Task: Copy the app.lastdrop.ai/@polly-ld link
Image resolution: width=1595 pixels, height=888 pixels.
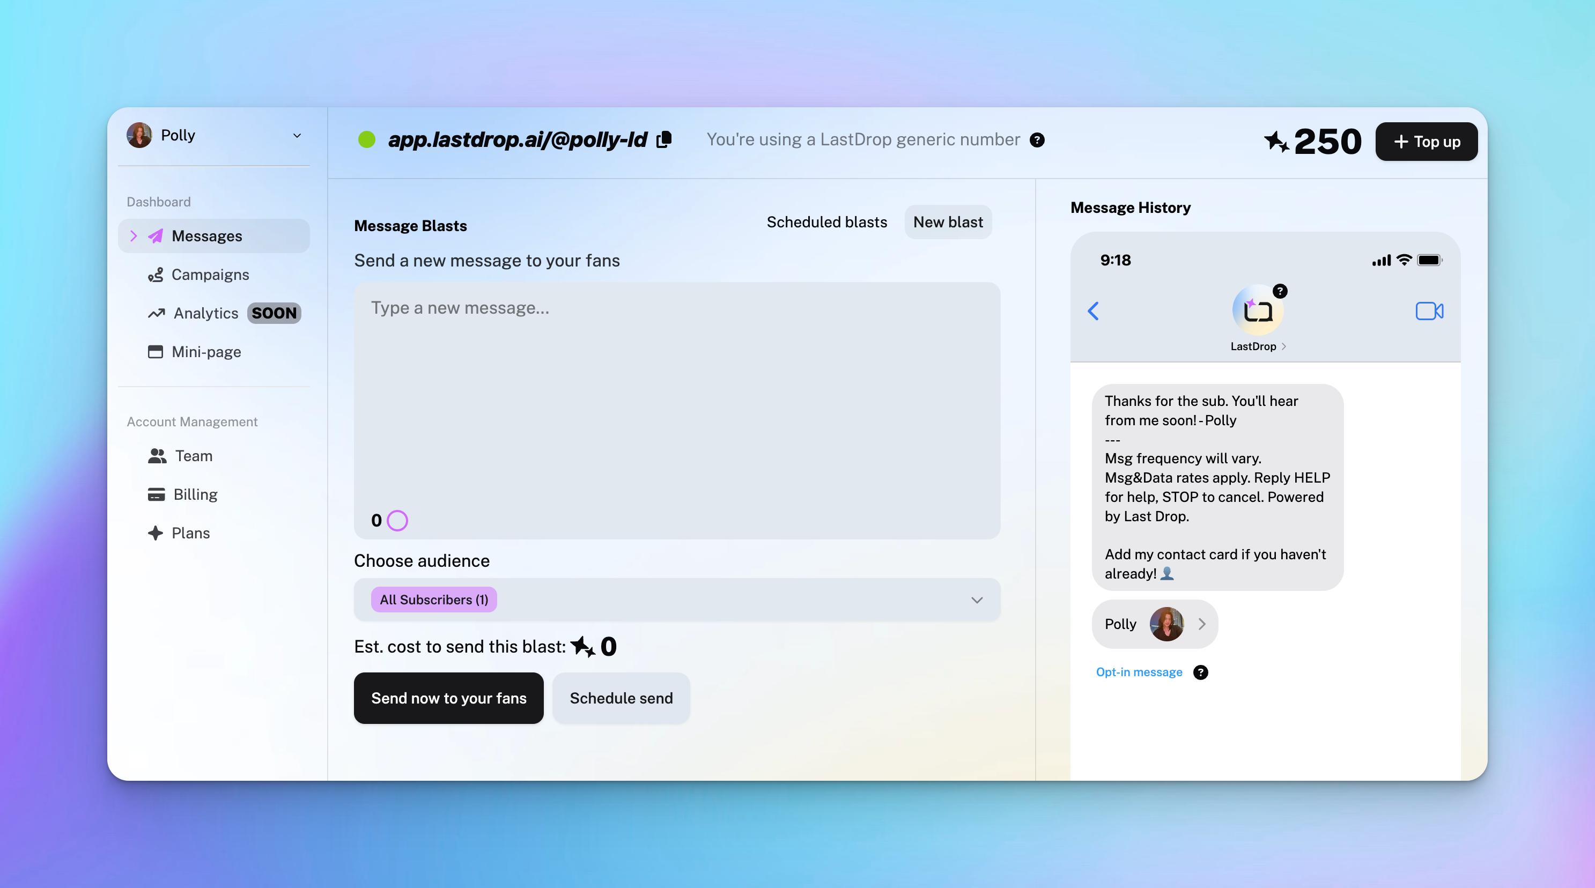Action: coord(664,139)
